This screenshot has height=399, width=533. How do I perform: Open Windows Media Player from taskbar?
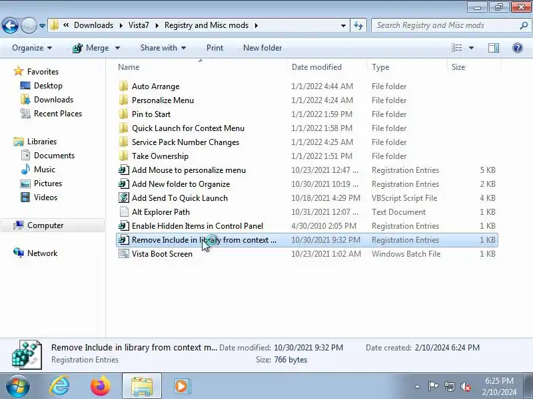pos(182,386)
